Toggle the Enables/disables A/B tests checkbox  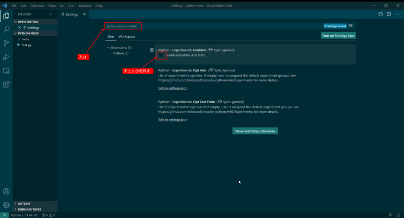pyautogui.click(x=161, y=55)
